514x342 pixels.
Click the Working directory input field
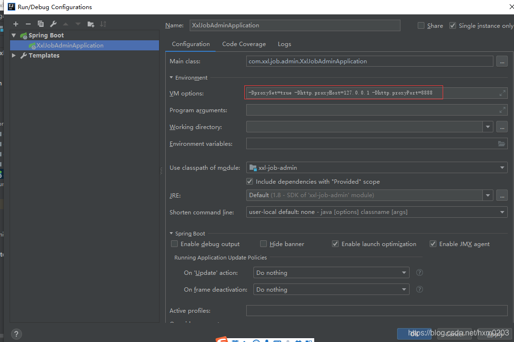(x=364, y=127)
